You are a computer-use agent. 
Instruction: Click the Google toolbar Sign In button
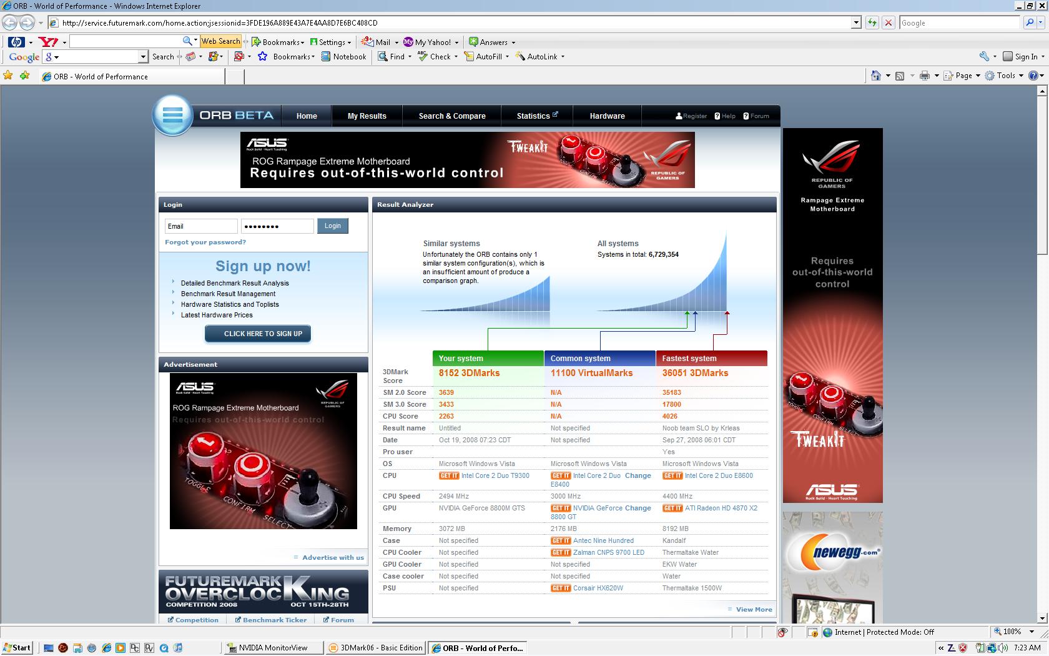click(1022, 57)
